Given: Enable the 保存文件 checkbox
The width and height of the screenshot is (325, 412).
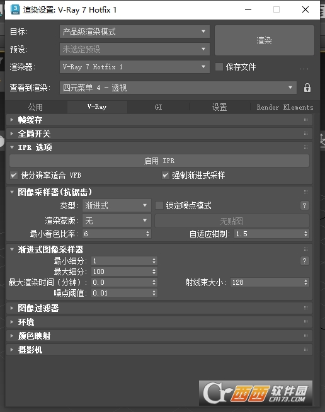Looking at the screenshot, I should [219, 67].
